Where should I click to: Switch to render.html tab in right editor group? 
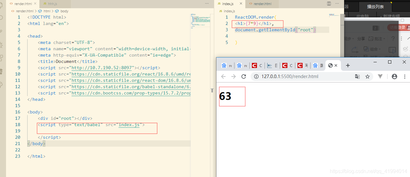[262, 4]
